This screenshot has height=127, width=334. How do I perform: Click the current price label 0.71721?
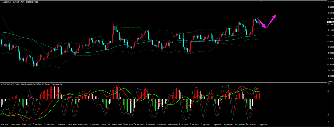[x=331, y=22]
